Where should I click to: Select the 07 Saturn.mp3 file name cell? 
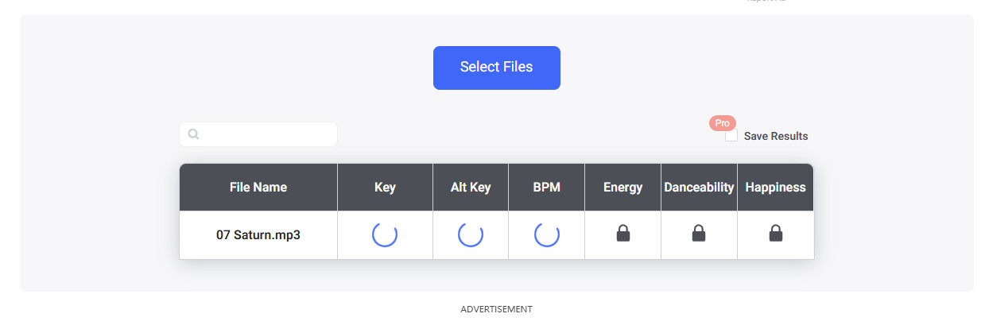(258, 235)
